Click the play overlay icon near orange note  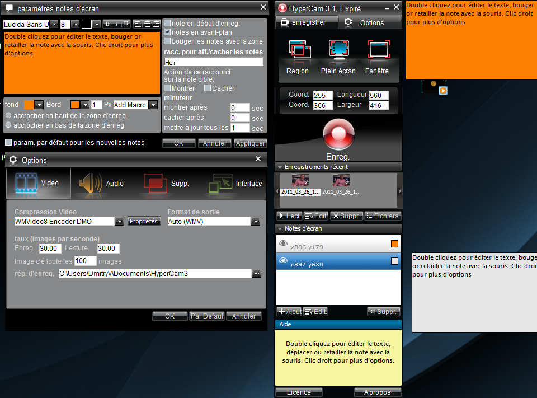click(x=443, y=91)
